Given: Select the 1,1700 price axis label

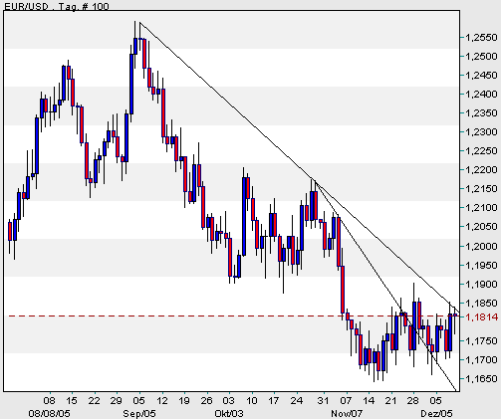Looking at the screenshot, I should 481,359.
